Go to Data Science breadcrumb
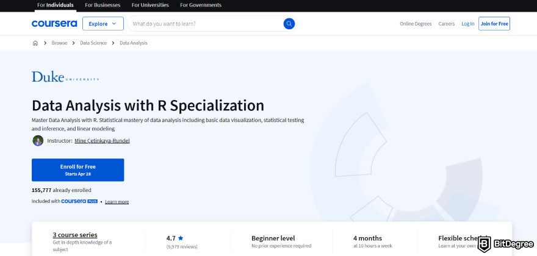 (93, 43)
